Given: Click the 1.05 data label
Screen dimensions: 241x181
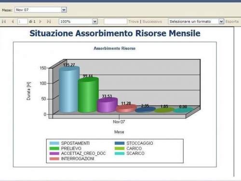Looking at the screenshot, I should point(164,107).
